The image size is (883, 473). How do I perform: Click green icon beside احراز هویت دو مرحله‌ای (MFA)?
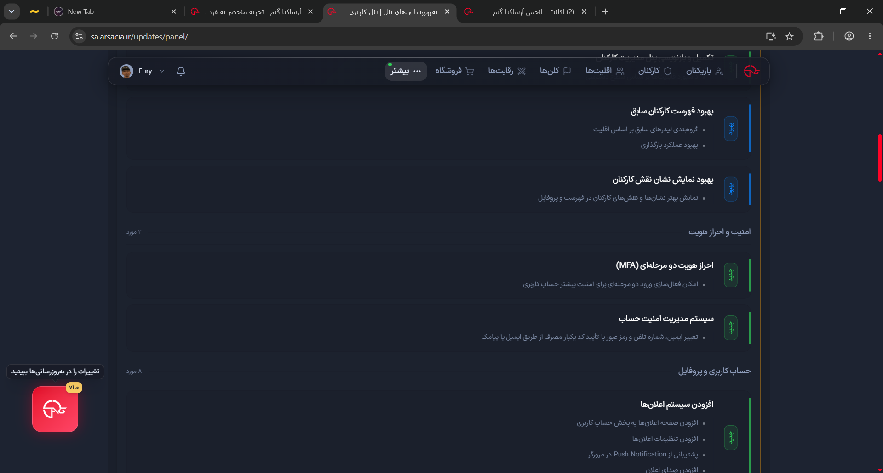click(x=731, y=275)
